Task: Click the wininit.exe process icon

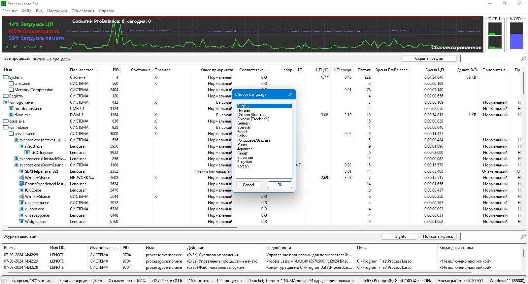Action: [x=6, y=127]
